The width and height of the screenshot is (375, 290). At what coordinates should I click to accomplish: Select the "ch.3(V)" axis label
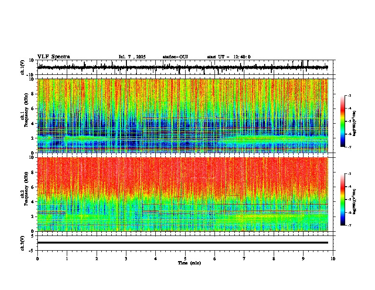[x=23, y=243]
